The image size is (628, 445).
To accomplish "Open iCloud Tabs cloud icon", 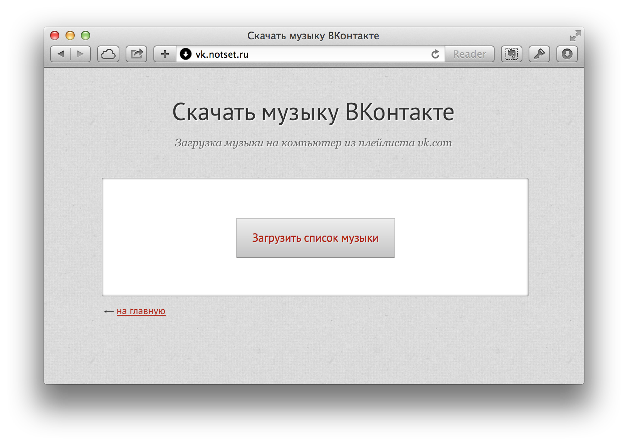I will [x=108, y=54].
